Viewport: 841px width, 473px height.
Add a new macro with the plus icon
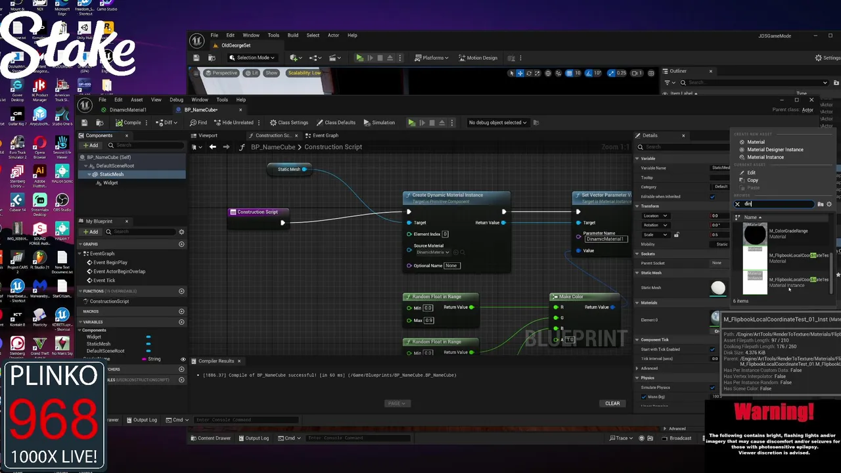[x=181, y=311]
